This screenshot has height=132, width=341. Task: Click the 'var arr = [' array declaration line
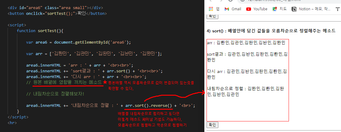94,54
